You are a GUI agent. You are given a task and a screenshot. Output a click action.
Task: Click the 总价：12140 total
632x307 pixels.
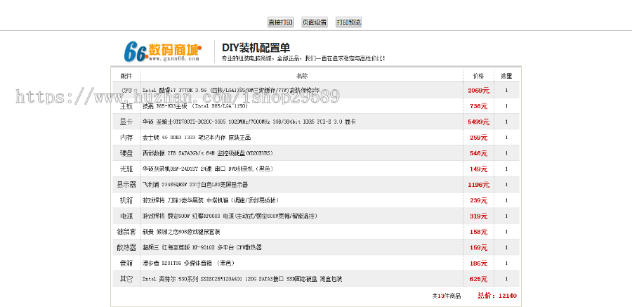pos(497,296)
